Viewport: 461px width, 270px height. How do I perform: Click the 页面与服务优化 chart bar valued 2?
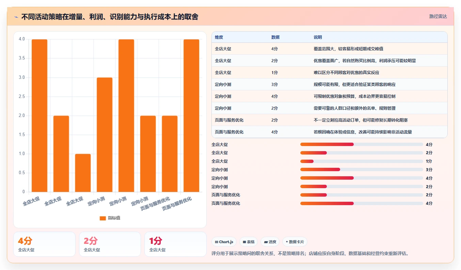tap(170, 154)
